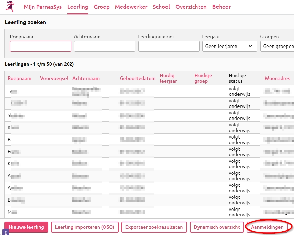Select the Leerlingnummer input box

pos(169,46)
